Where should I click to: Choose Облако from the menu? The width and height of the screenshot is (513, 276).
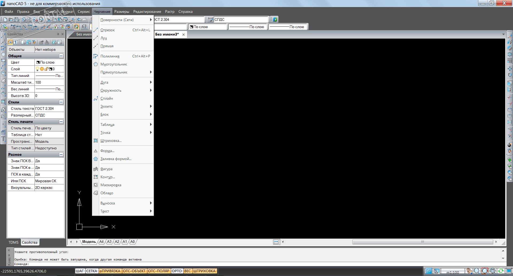[123, 193]
